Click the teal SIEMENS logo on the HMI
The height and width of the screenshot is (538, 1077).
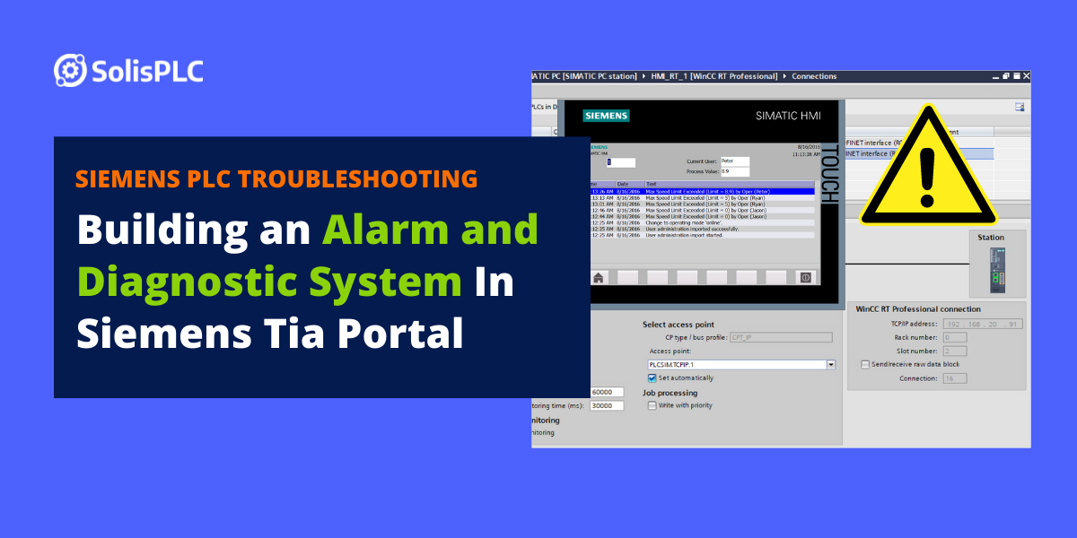click(607, 116)
